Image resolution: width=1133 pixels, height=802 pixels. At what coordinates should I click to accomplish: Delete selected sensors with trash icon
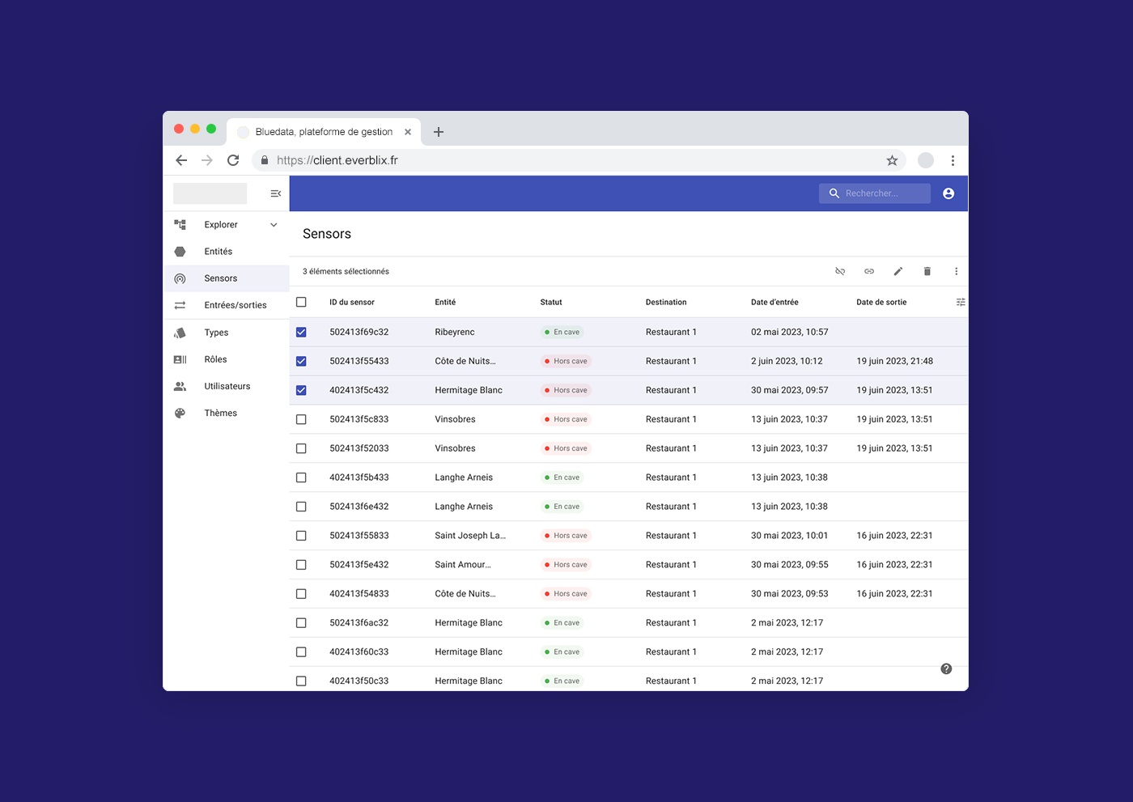(927, 271)
